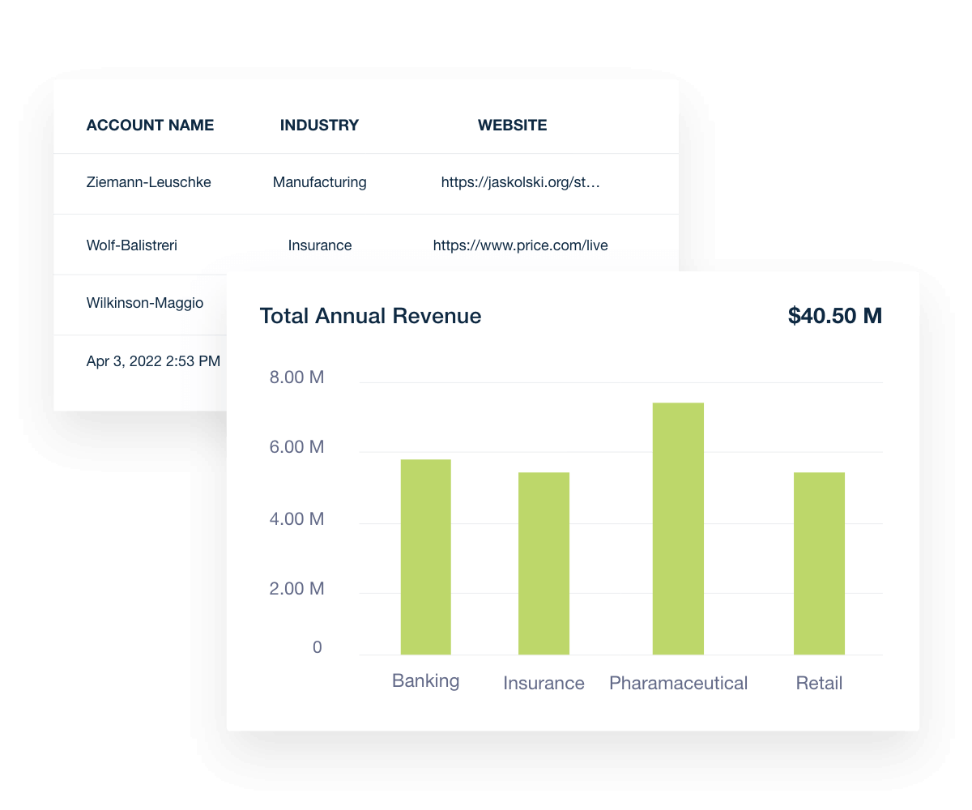Click the Apr 3, 2022 2:53 PM timestamp
972x810 pixels.
[x=153, y=361]
